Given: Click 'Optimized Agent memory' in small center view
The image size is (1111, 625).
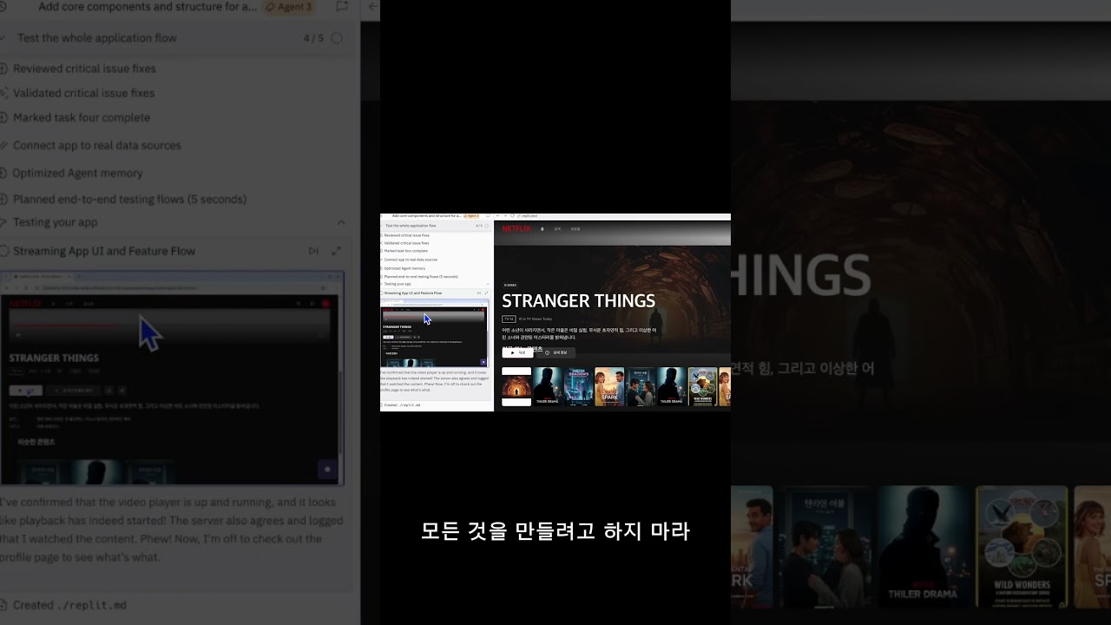Looking at the screenshot, I should pos(404,268).
